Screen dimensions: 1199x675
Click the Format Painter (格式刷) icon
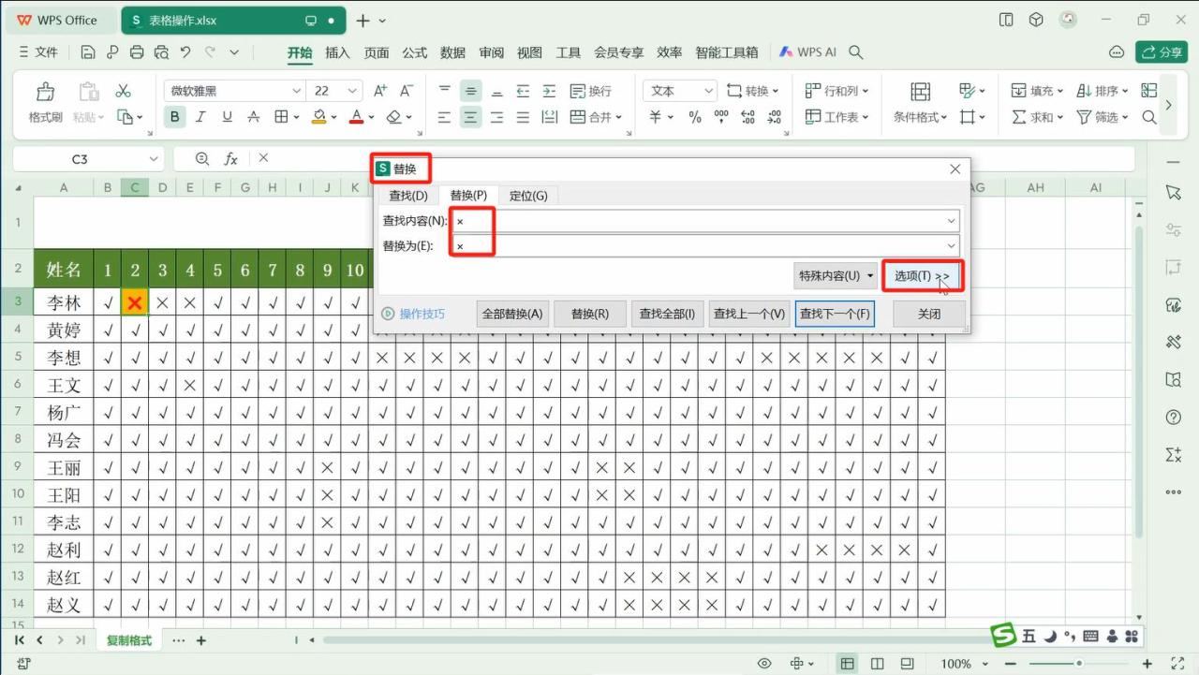tap(45, 92)
